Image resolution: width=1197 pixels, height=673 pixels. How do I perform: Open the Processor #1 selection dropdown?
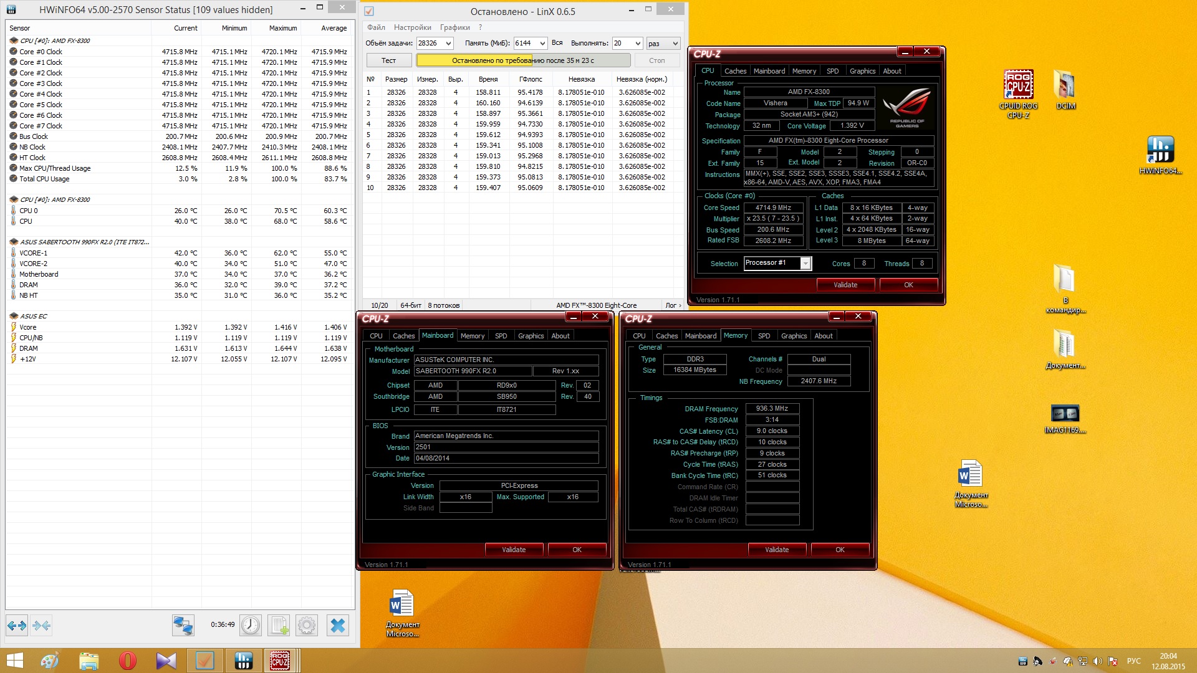pos(805,264)
